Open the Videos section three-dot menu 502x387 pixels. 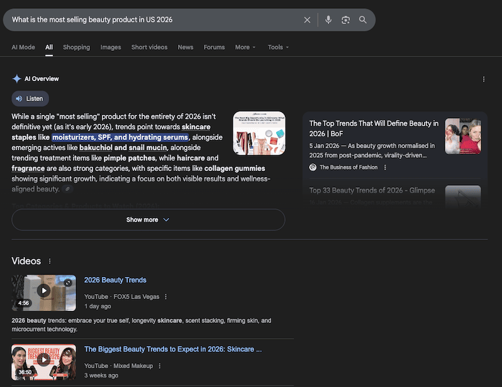pos(50,261)
